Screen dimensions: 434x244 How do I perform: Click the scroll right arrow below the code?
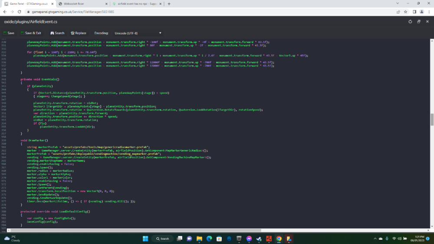[428, 230]
